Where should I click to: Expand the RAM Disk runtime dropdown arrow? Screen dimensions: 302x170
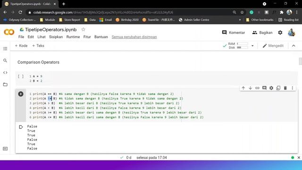[x=252, y=46]
